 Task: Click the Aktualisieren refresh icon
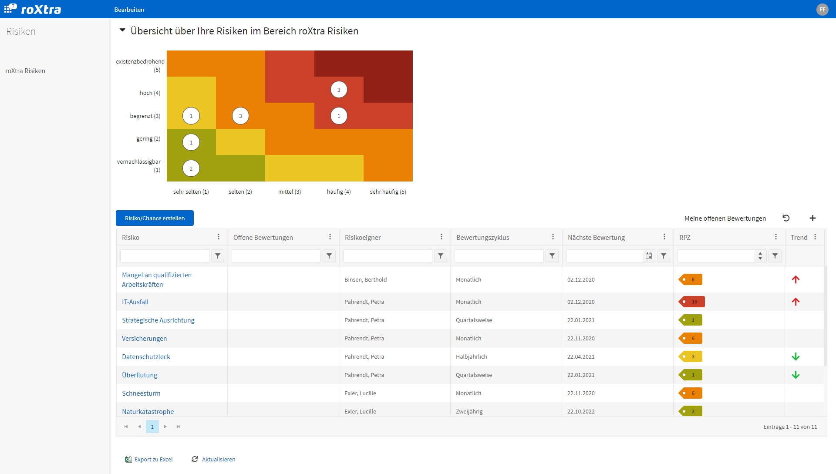pos(195,459)
